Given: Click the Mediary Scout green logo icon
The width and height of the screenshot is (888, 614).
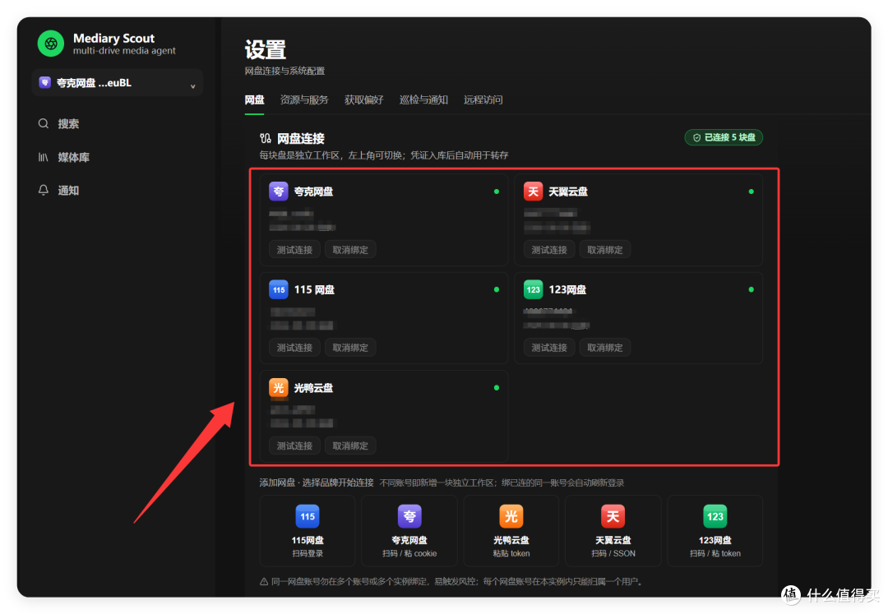Looking at the screenshot, I should [x=51, y=44].
